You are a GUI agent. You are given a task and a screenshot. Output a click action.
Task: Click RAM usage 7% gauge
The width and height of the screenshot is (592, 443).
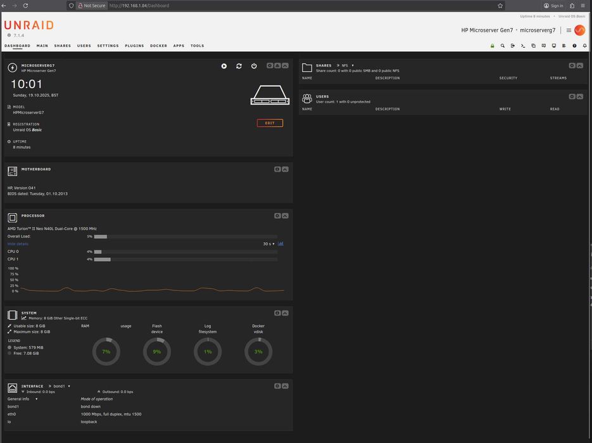(x=106, y=352)
